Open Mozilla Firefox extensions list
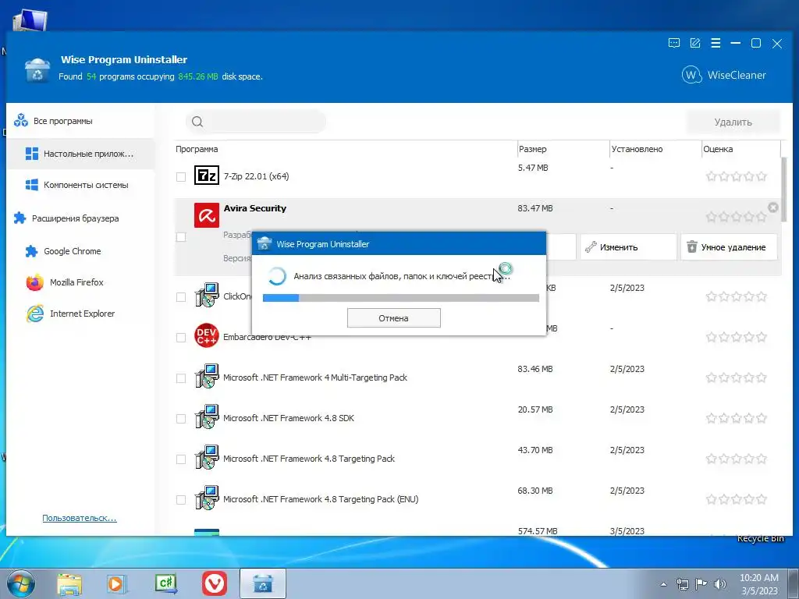799x599 pixels. 80,282
